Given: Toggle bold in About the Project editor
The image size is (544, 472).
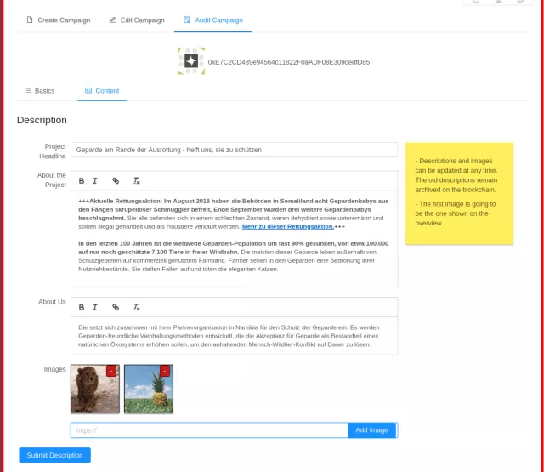Looking at the screenshot, I should (82, 180).
